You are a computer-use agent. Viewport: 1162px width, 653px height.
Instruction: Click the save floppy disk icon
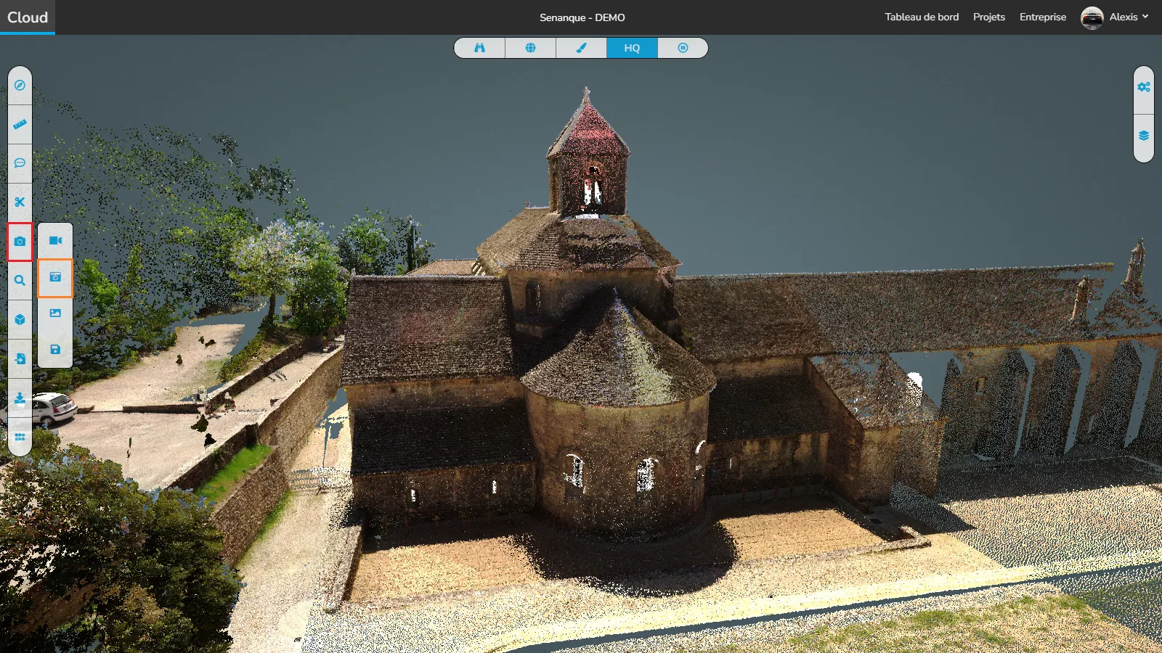[x=55, y=350]
